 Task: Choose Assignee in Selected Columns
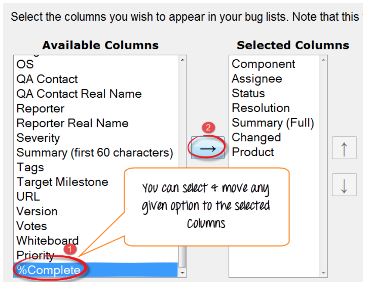pyautogui.click(x=257, y=79)
